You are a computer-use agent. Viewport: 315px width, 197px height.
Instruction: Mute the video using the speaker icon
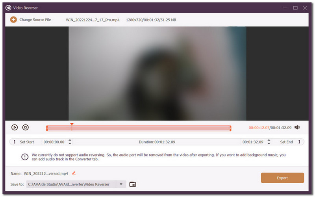coord(297,127)
